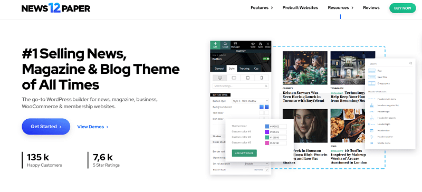Open the Cloud library icon
The width and height of the screenshot is (422, 192).
[225, 44]
